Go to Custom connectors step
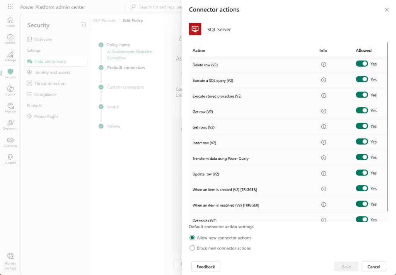Viewport: 396px width, 275px height. [x=125, y=87]
